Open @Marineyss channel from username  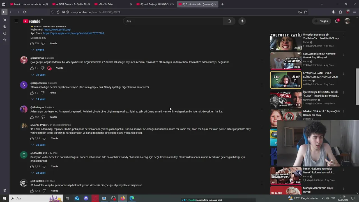pos(37,107)
